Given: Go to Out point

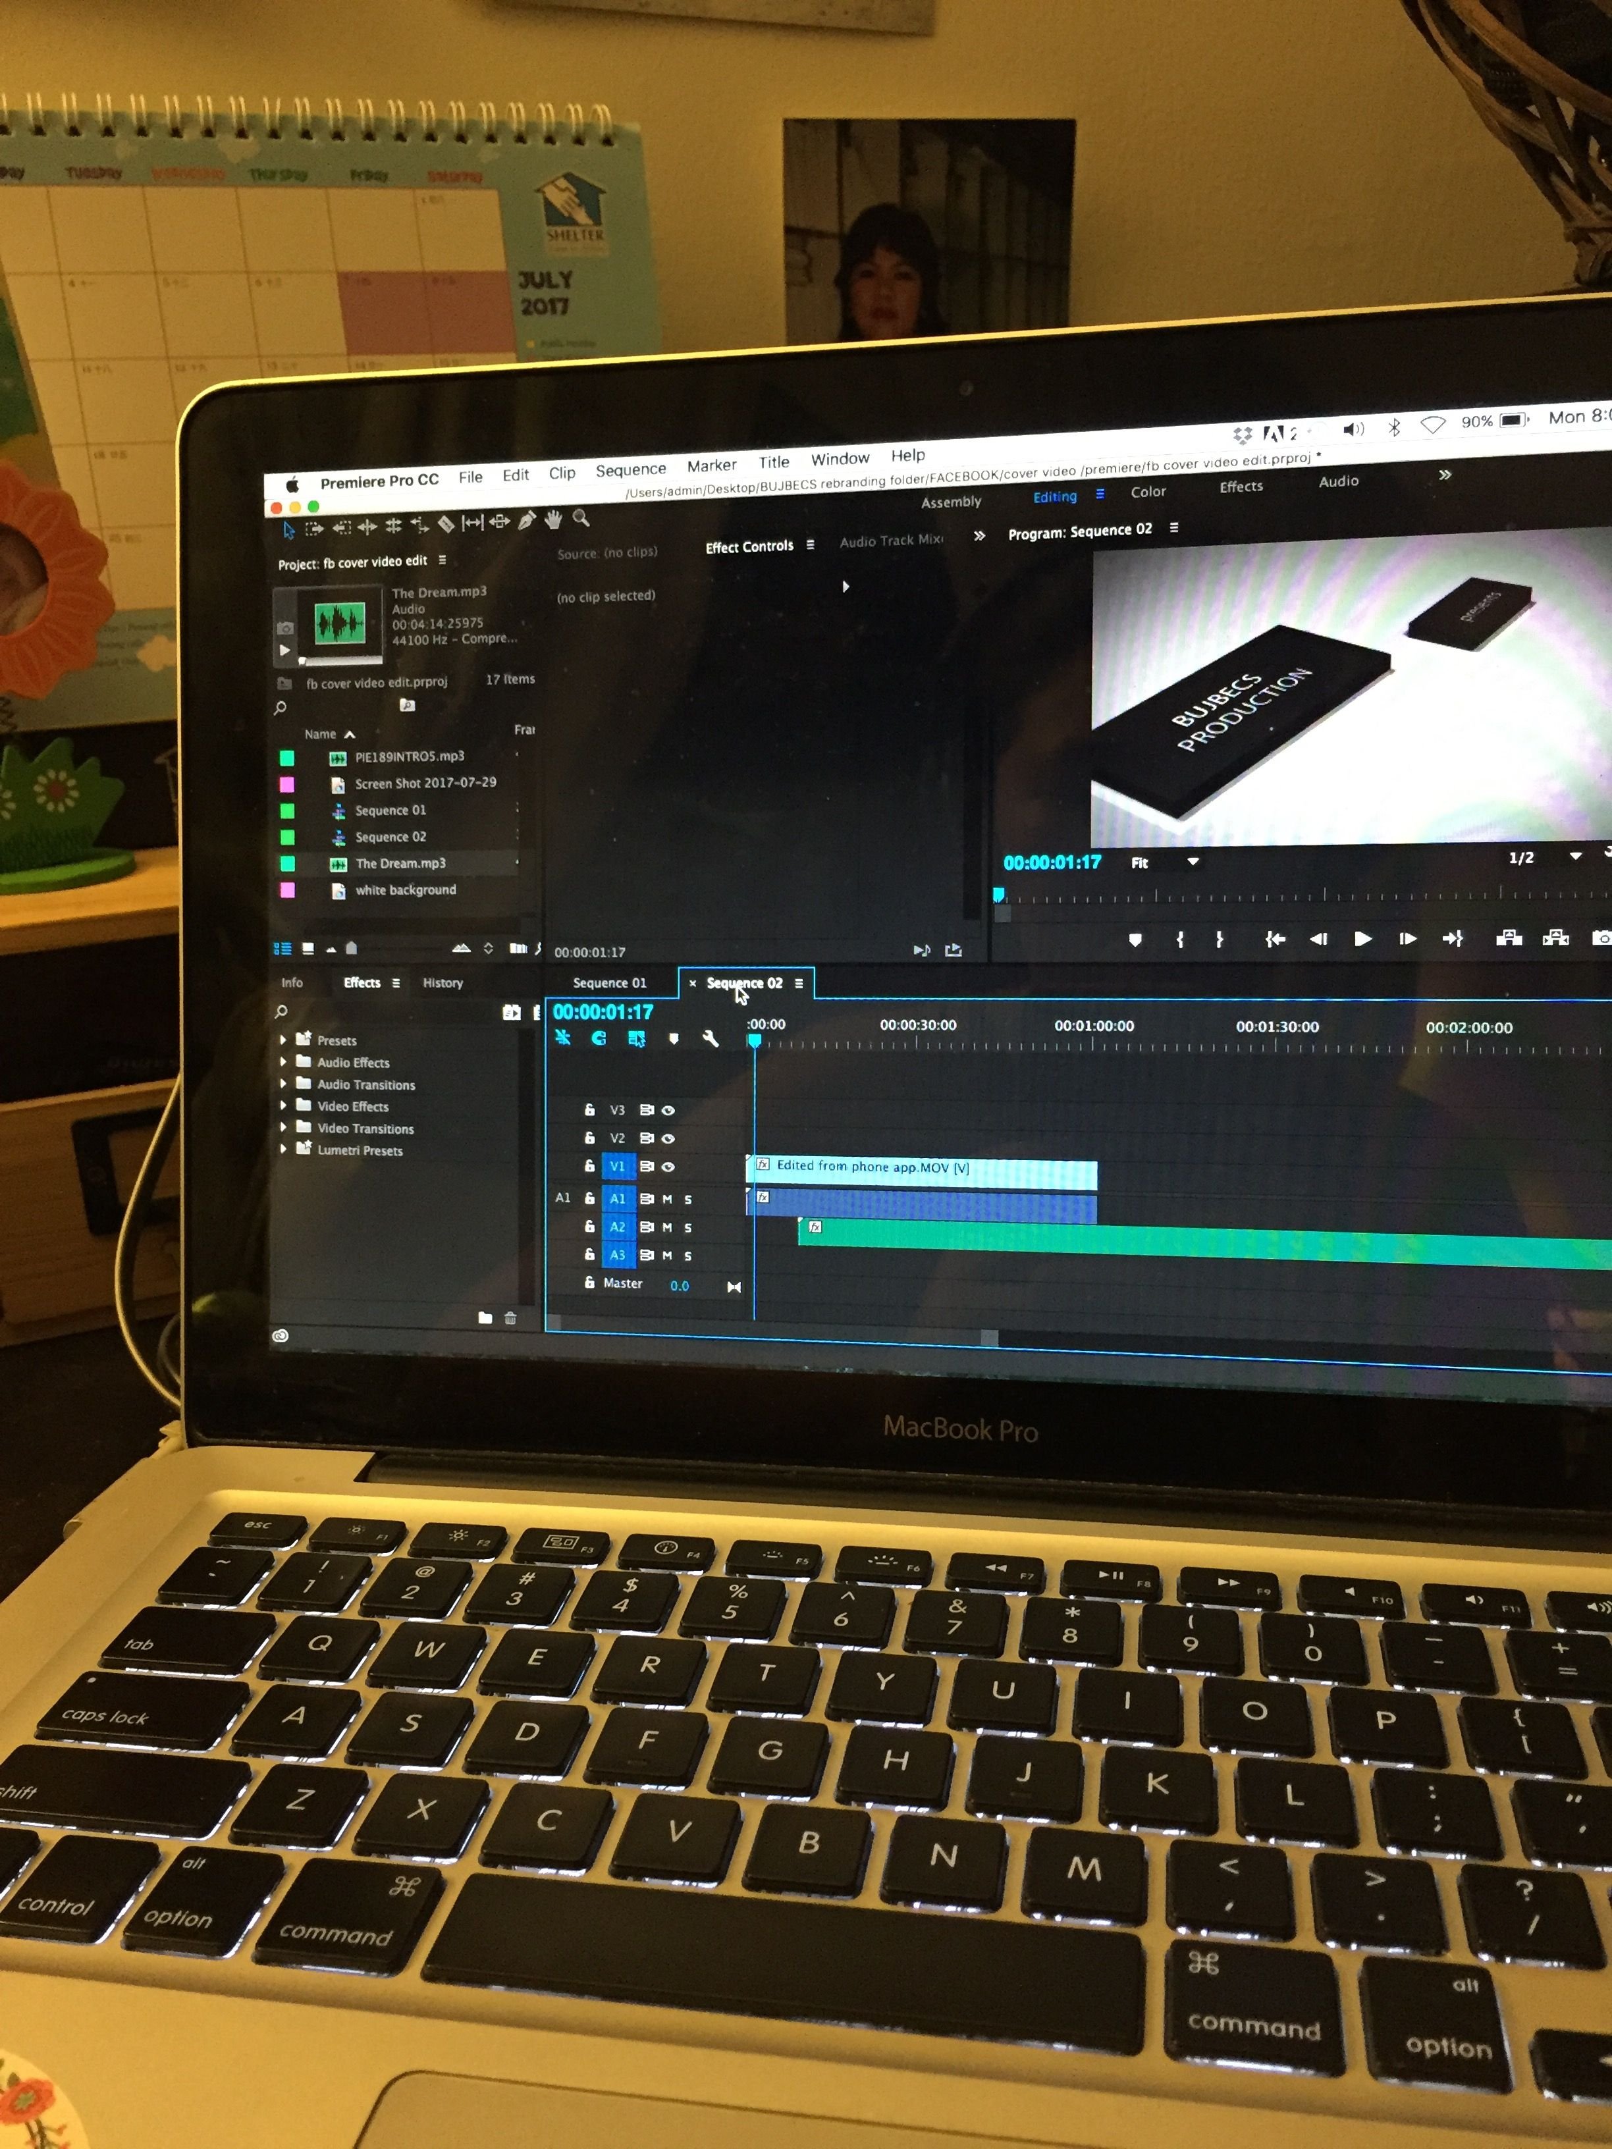Looking at the screenshot, I should (x=1453, y=938).
